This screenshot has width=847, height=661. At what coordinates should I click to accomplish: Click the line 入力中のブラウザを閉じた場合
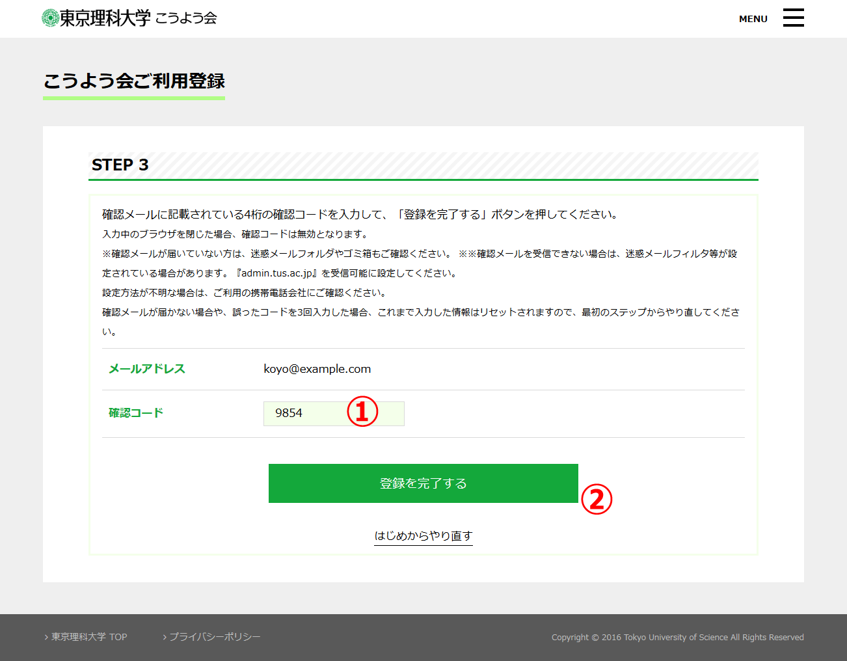coord(237,234)
